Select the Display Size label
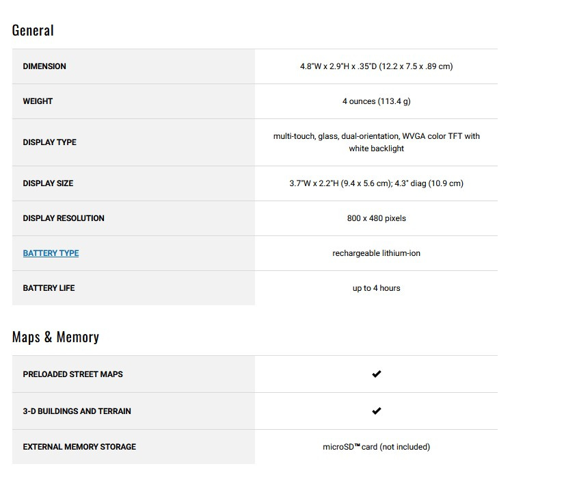The width and height of the screenshot is (564, 477). [x=48, y=183]
